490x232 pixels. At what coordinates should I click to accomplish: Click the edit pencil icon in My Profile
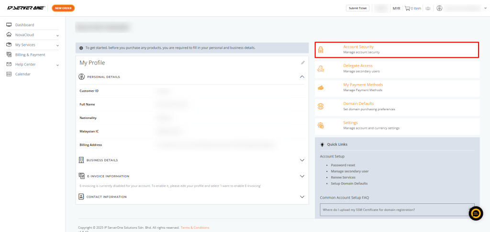pyautogui.click(x=302, y=63)
